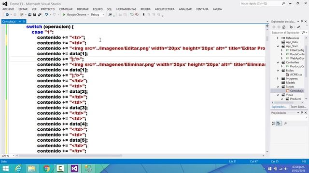Click the Categorized view icon in Propiedades
Viewport: 309px width, 173px height.
tap(274, 124)
